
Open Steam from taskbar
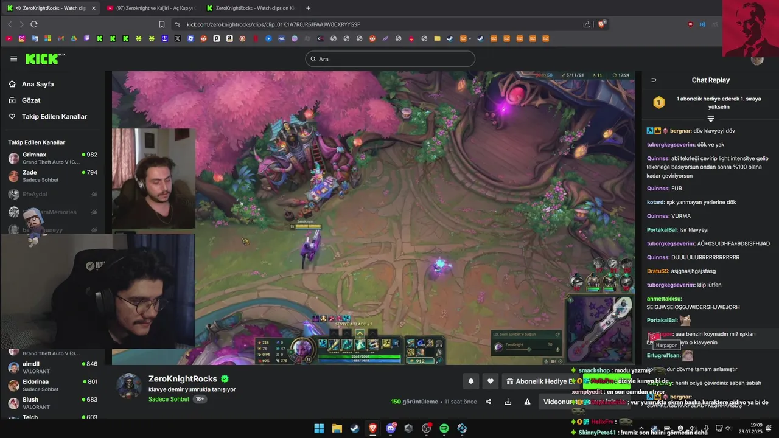[355, 428]
